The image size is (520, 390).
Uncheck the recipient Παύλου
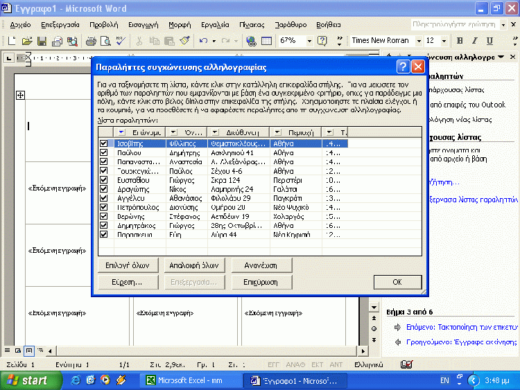[x=104, y=153]
